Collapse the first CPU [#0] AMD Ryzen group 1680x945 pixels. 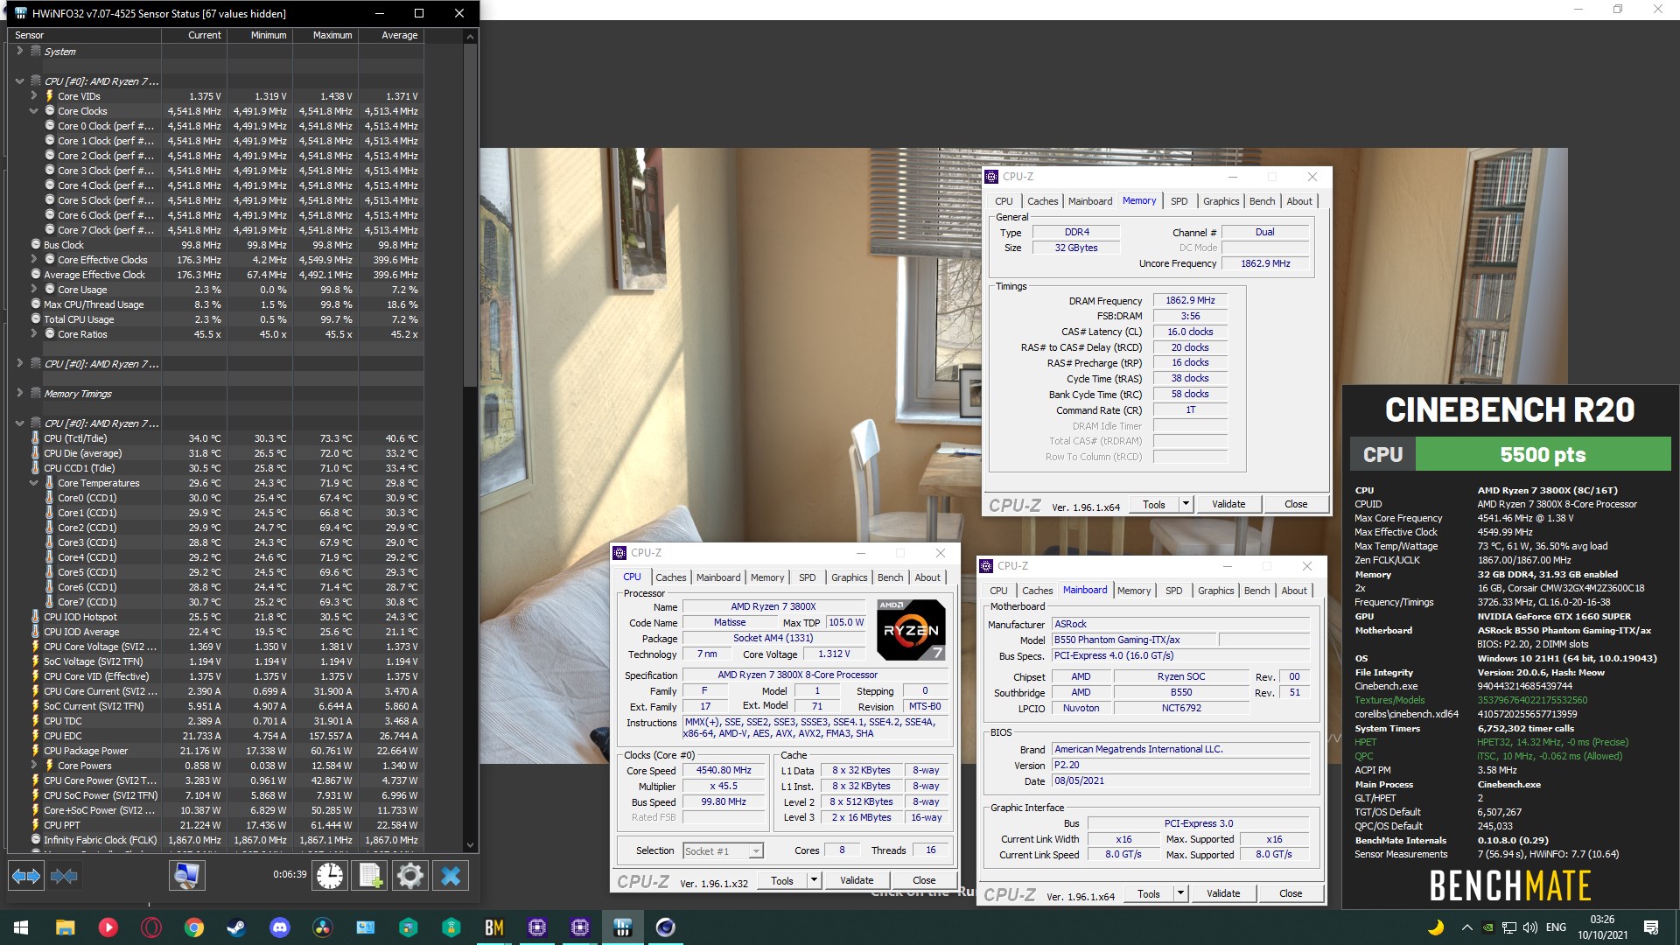click(x=19, y=81)
